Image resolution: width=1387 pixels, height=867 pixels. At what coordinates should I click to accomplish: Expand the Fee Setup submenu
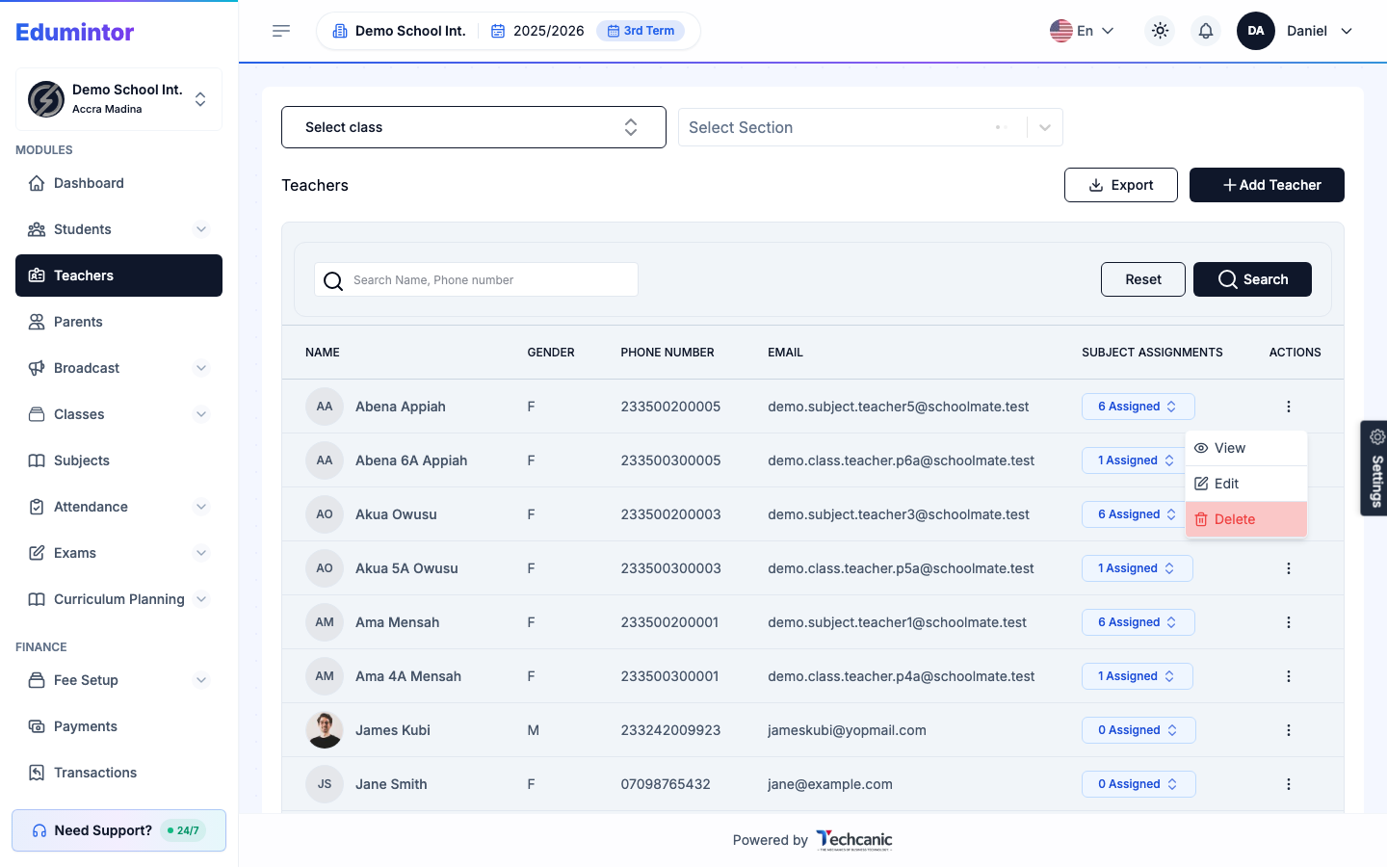pos(201,680)
